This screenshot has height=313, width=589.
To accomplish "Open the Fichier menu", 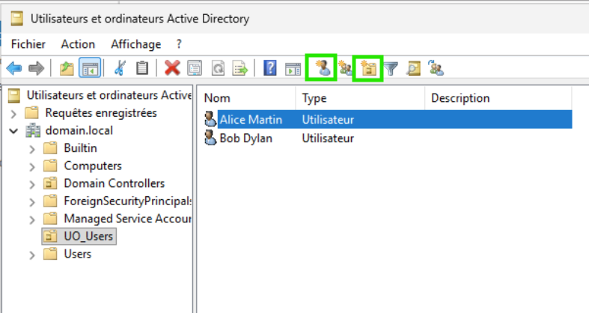I will [x=28, y=44].
